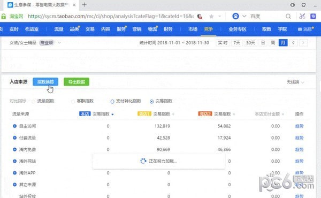The image size is (321, 198).
Task: Click the browser URL address field
Action: pyautogui.click(x=111, y=16)
